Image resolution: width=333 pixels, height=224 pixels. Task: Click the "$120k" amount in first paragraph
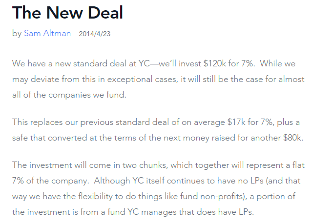coord(214,63)
